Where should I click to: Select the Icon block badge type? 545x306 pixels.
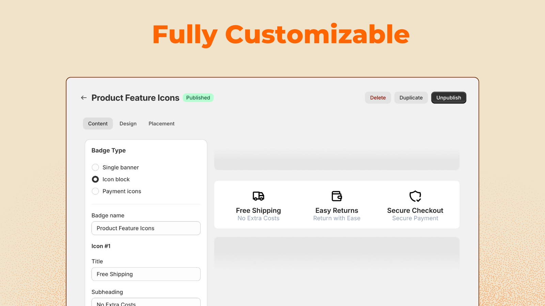click(95, 179)
